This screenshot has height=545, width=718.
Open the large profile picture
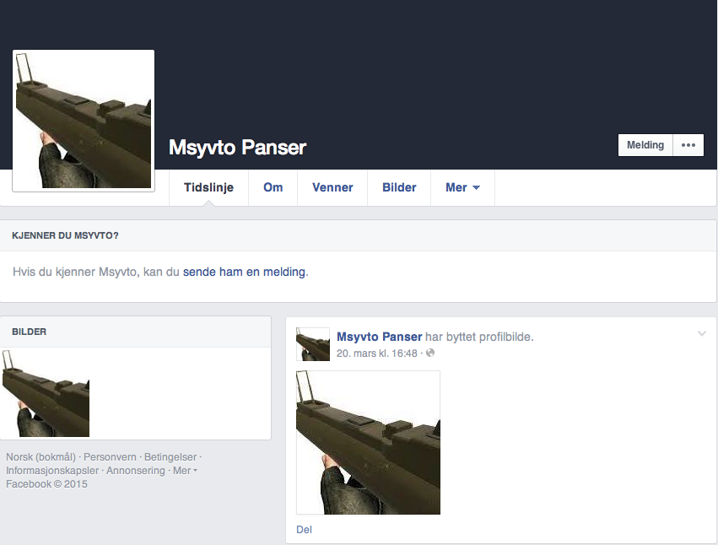pos(84,121)
